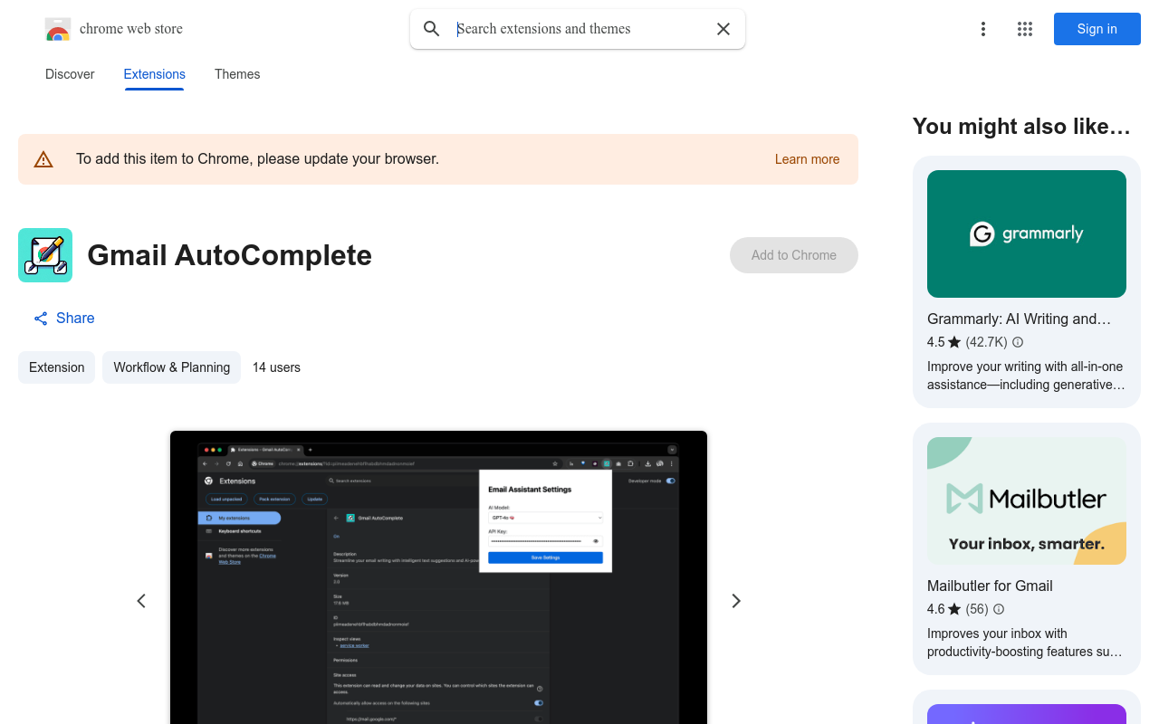Click the Grammarly description text
This screenshot has width=1159, height=724.
click(x=1026, y=376)
